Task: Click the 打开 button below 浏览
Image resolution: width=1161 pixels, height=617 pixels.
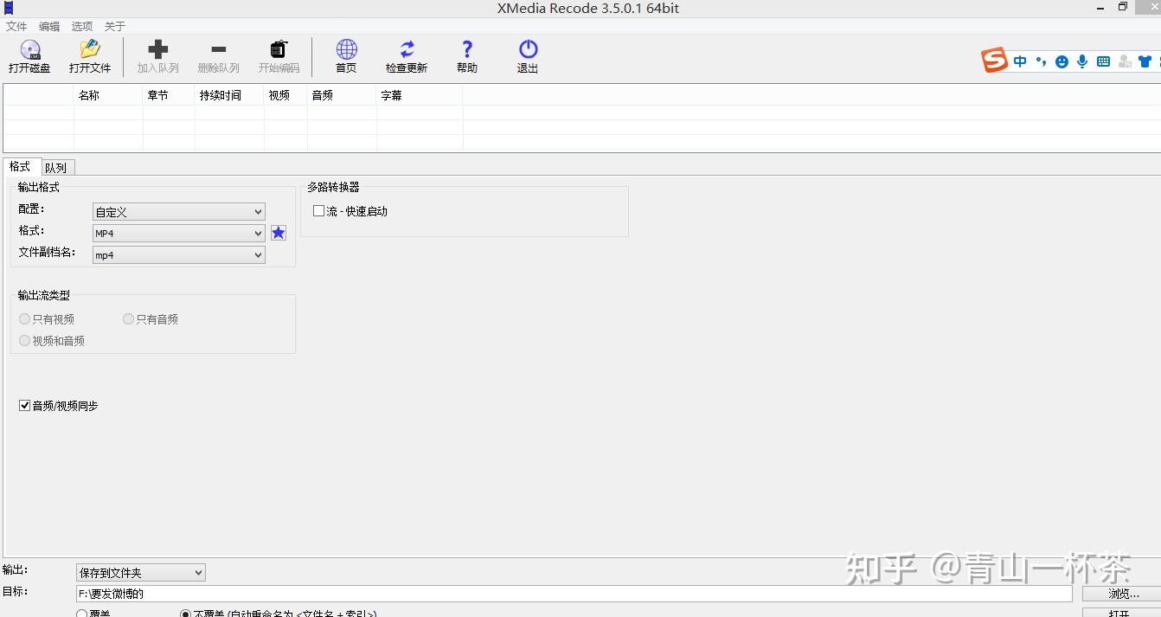Action: (x=1122, y=613)
